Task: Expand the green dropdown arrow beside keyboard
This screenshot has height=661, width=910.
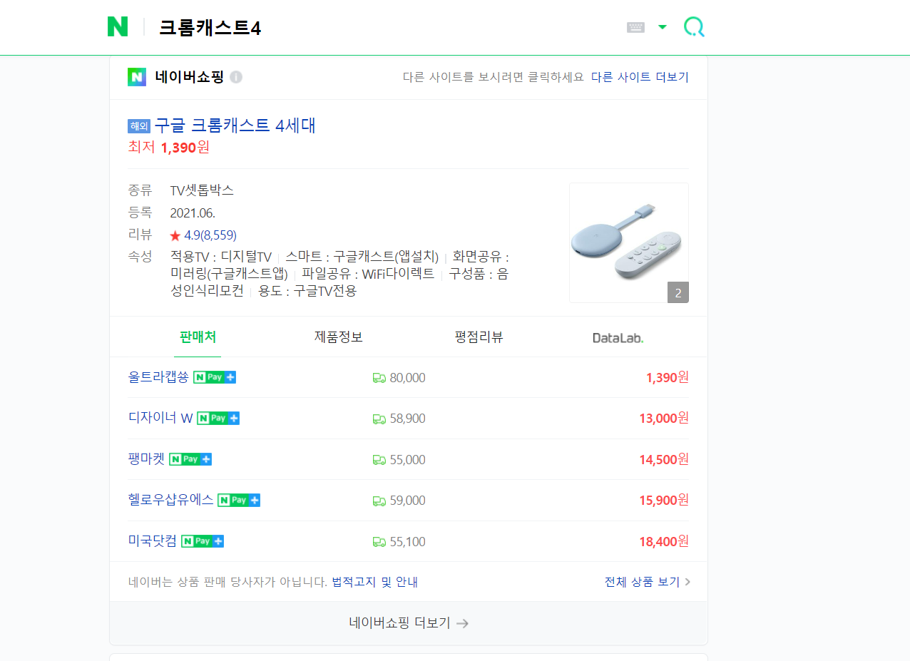Action: [663, 27]
